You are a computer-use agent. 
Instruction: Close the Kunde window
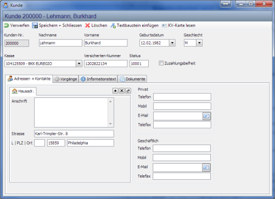pyautogui.click(x=264, y=4)
